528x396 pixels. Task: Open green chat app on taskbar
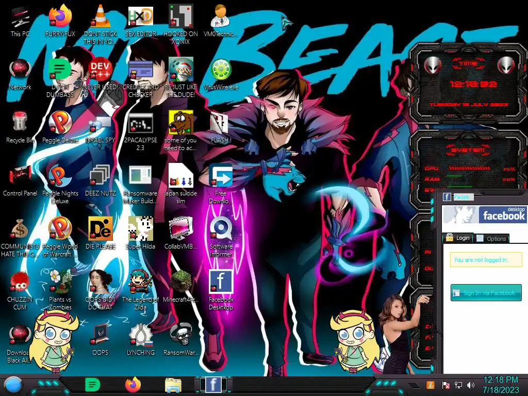pos(93,385)
